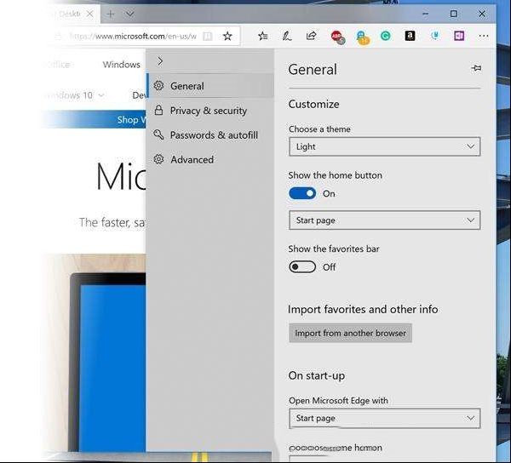
Task: Open Advanced settings category
Action: (x=211, y=159)
